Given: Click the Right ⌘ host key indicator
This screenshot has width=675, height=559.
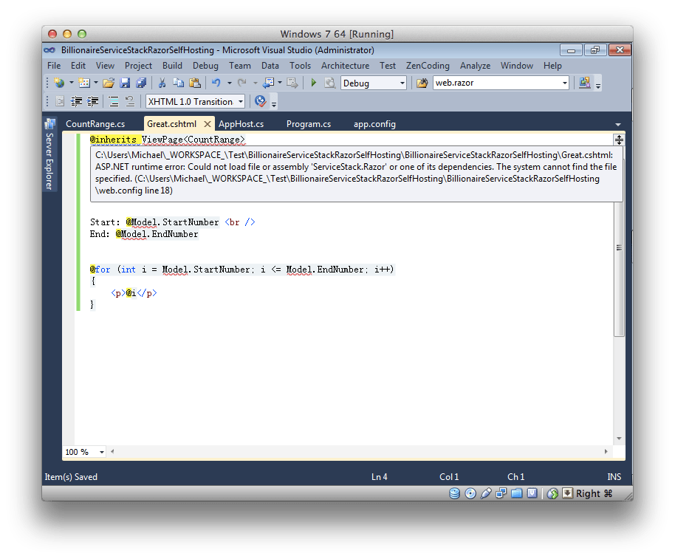Looking at the screenshot, I should coord(594,493).
